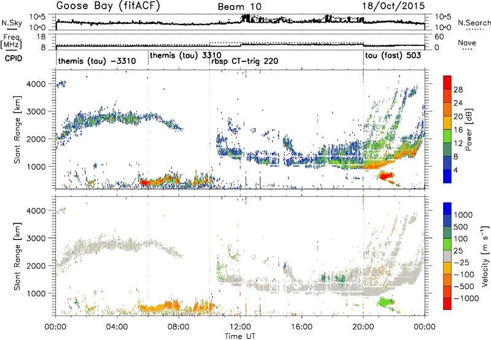This screenshot has height=340, width=491.
Task: Click the "20" tick on Power colorbar
Action: click(x=458, y=117)
